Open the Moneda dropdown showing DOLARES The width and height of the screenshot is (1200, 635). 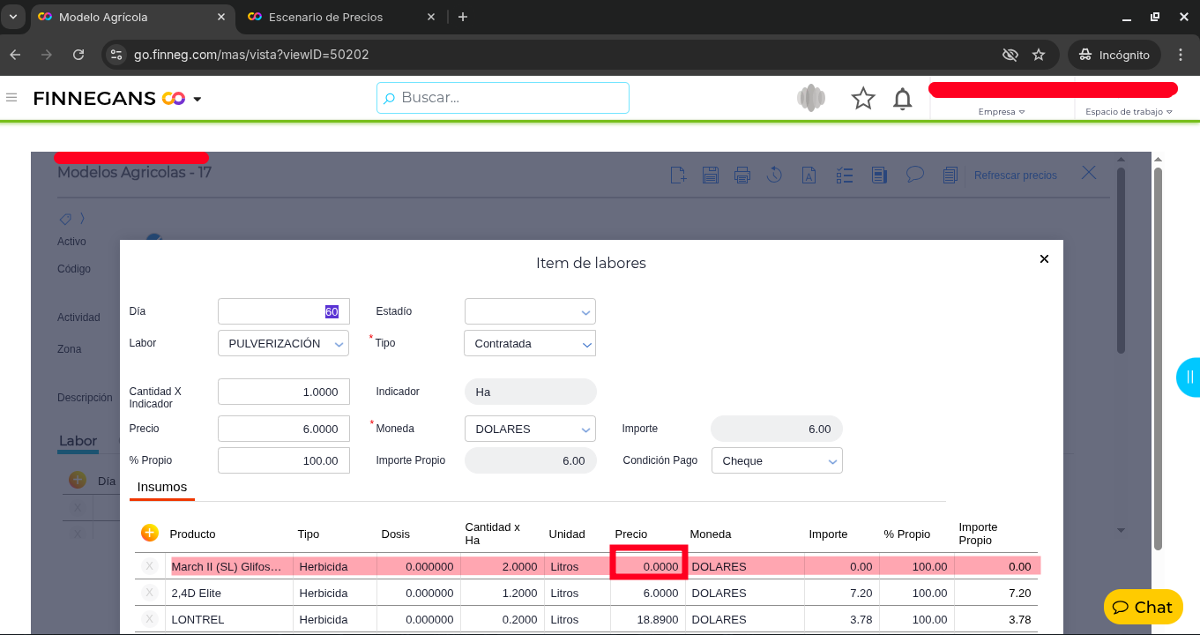coord(529,430)
